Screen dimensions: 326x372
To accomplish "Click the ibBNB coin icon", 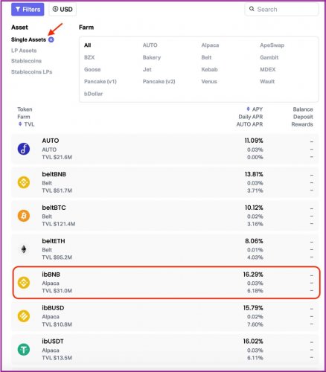I will tap(24, 283).
